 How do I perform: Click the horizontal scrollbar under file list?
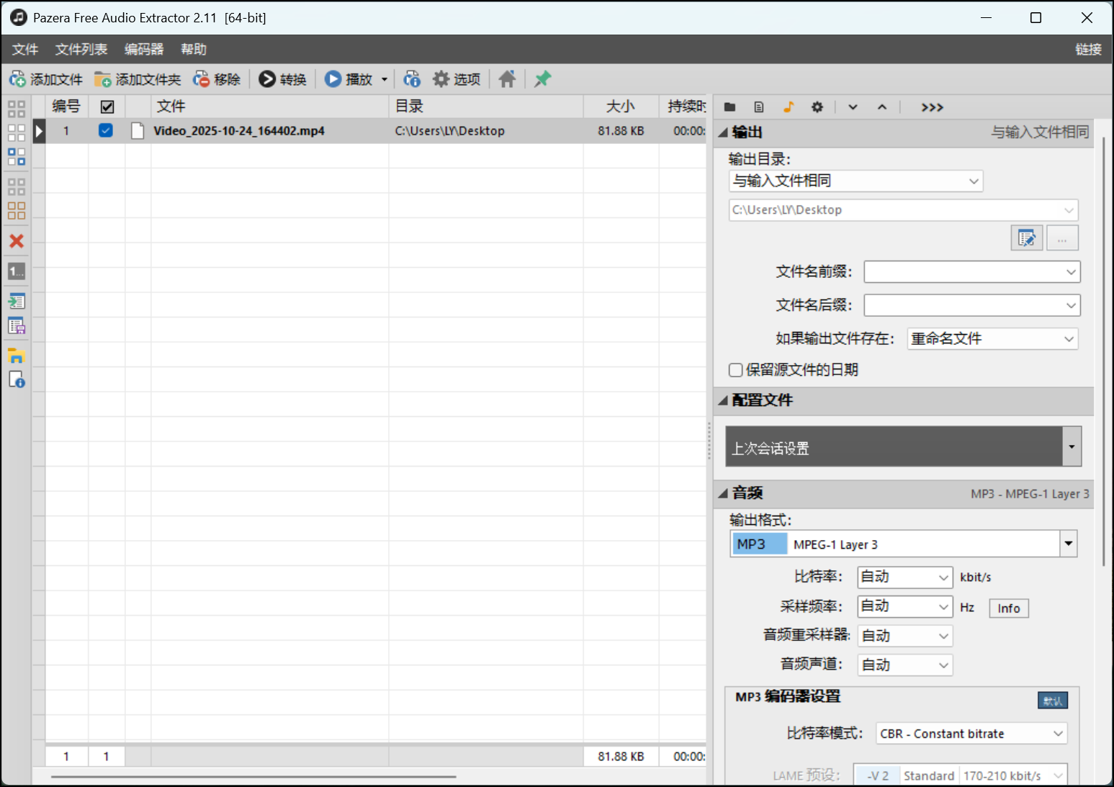point(253,777)
